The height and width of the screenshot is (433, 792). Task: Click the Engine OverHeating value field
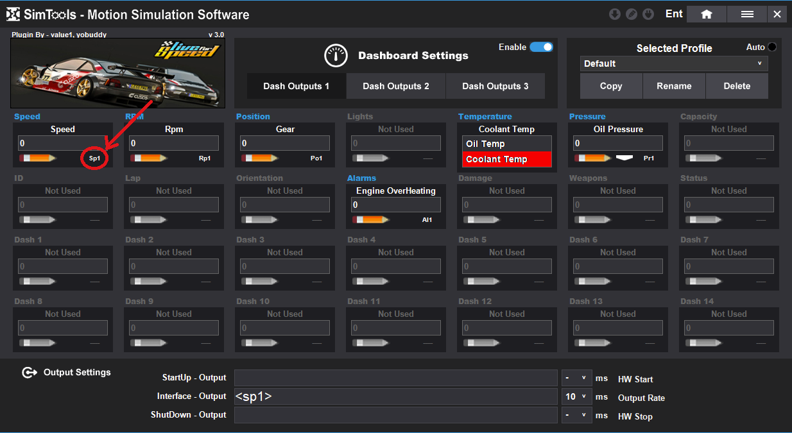coord(396,205)
